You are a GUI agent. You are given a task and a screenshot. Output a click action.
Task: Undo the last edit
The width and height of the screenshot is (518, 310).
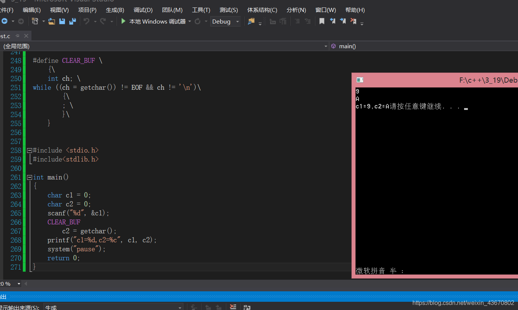[86, 21]
